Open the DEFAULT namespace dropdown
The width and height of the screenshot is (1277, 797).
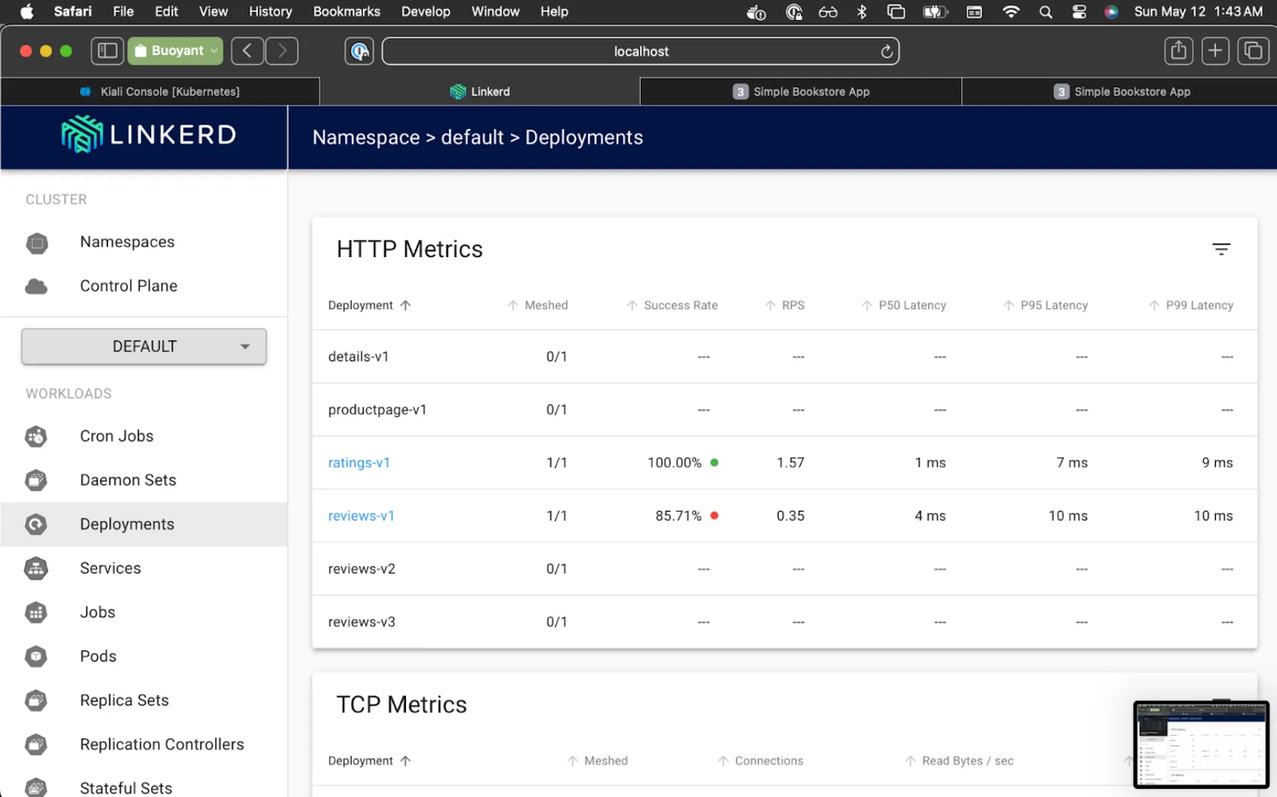(144, 346)
